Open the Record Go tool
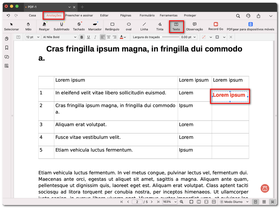 pyautogui.click(x=216, y=26)
